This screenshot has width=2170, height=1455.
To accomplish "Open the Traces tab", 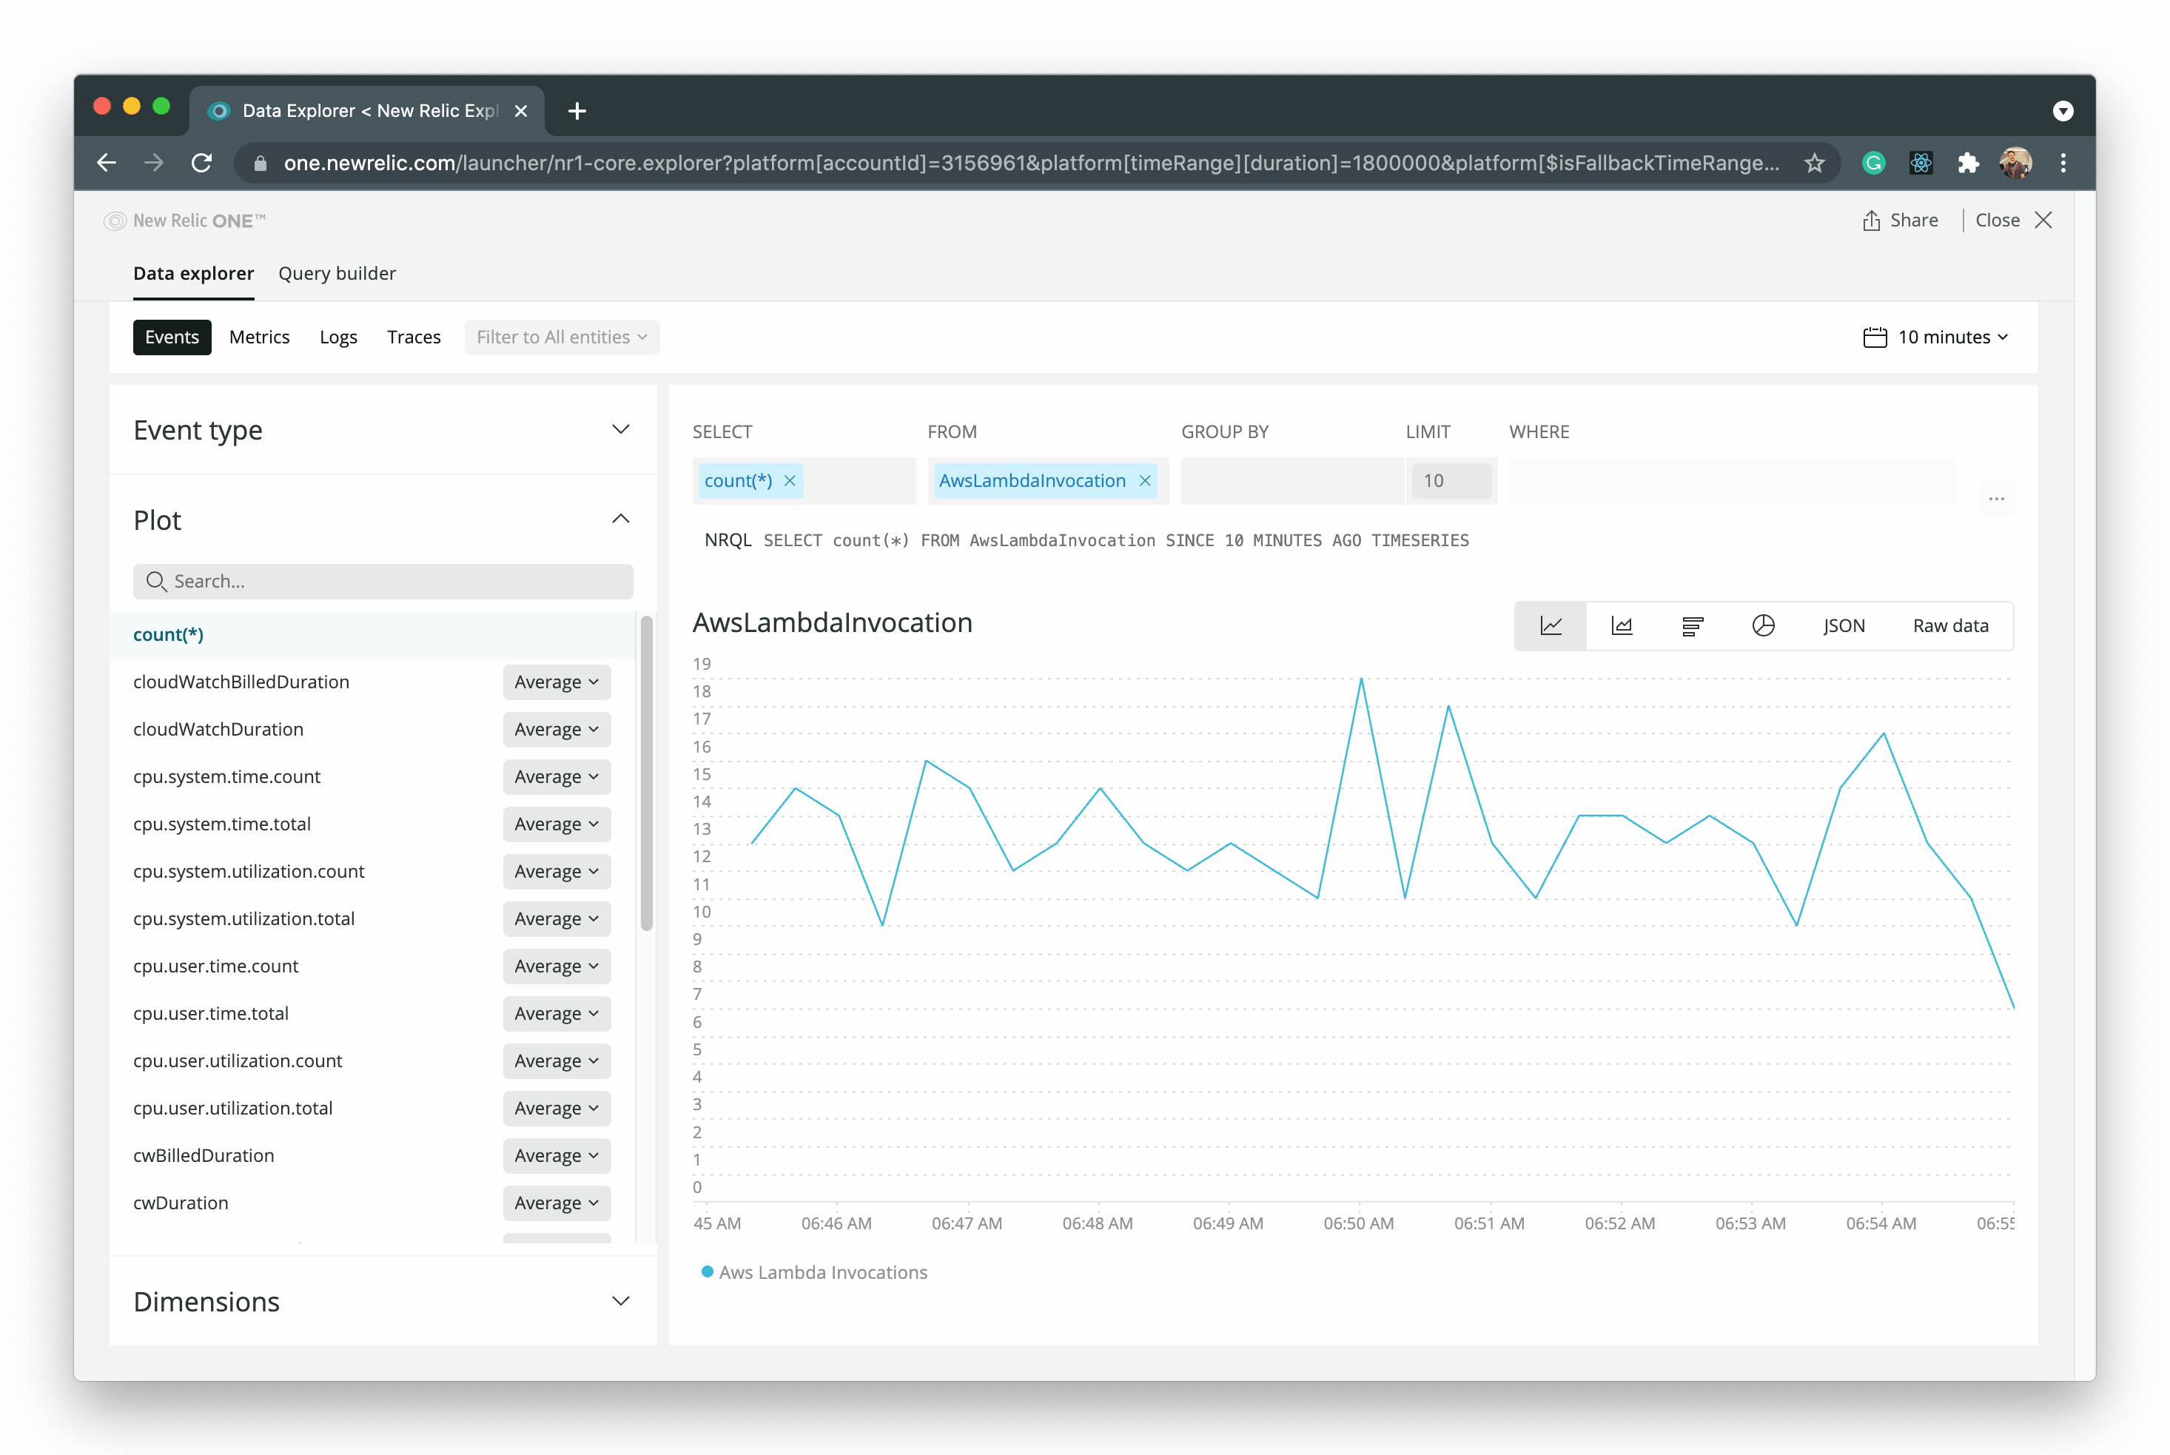I will click(414, 337).
